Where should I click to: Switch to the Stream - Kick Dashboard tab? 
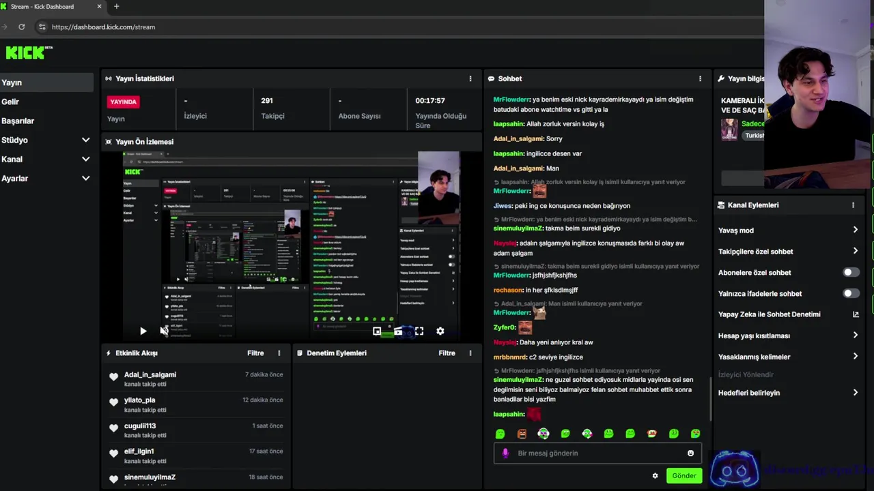51,7
